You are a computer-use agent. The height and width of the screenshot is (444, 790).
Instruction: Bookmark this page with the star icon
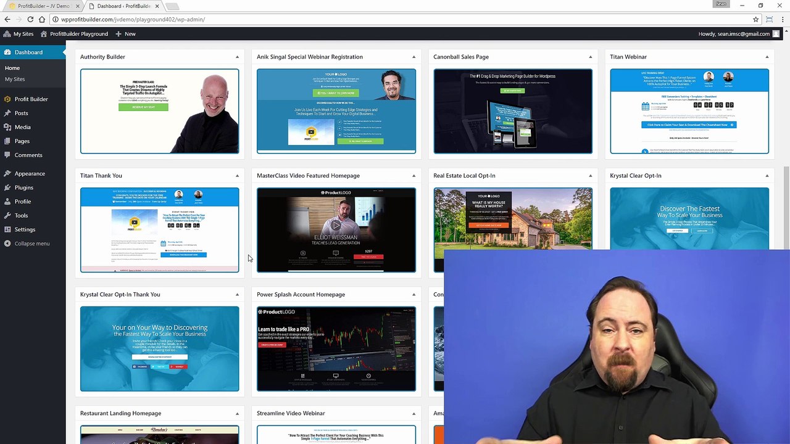click(x=755, y=19)
